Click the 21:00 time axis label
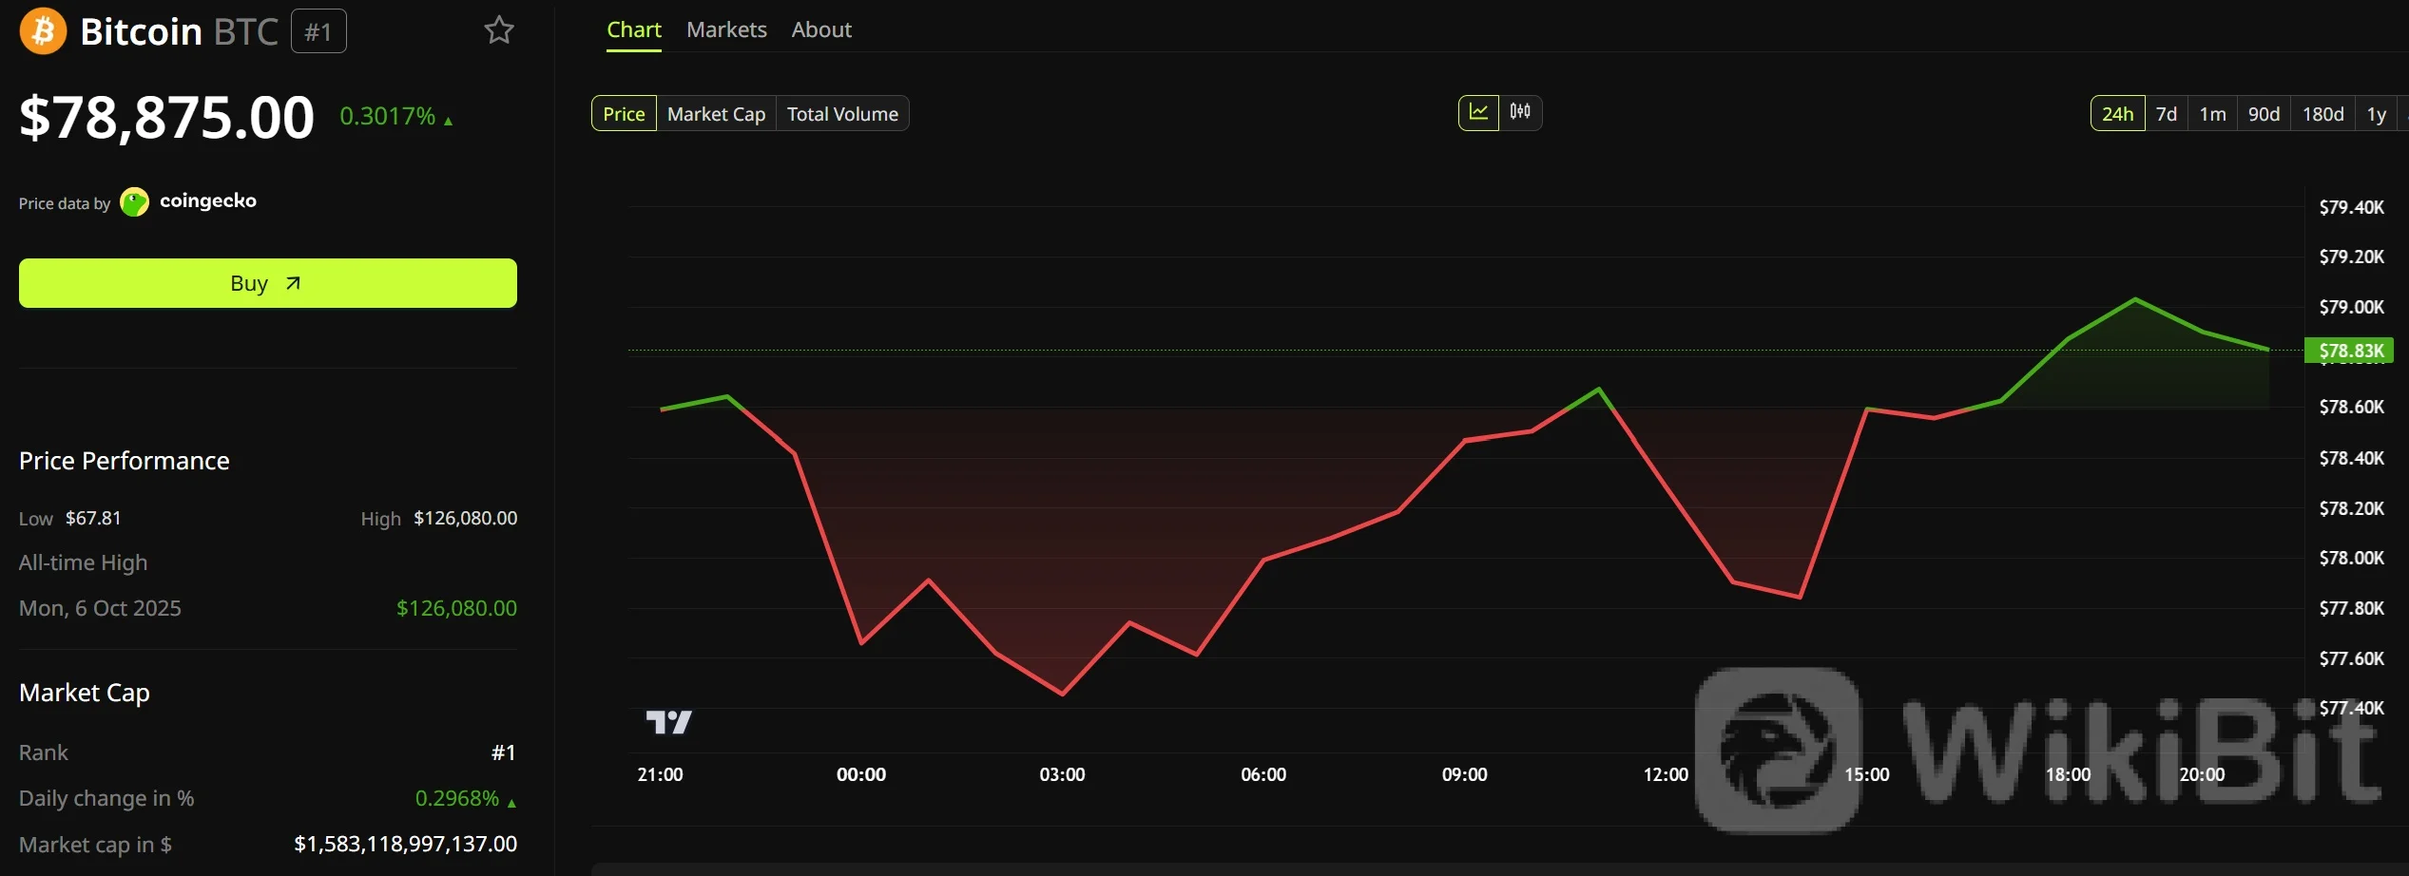The height and width of the screenshot is (876, 2409). [660, 774]
